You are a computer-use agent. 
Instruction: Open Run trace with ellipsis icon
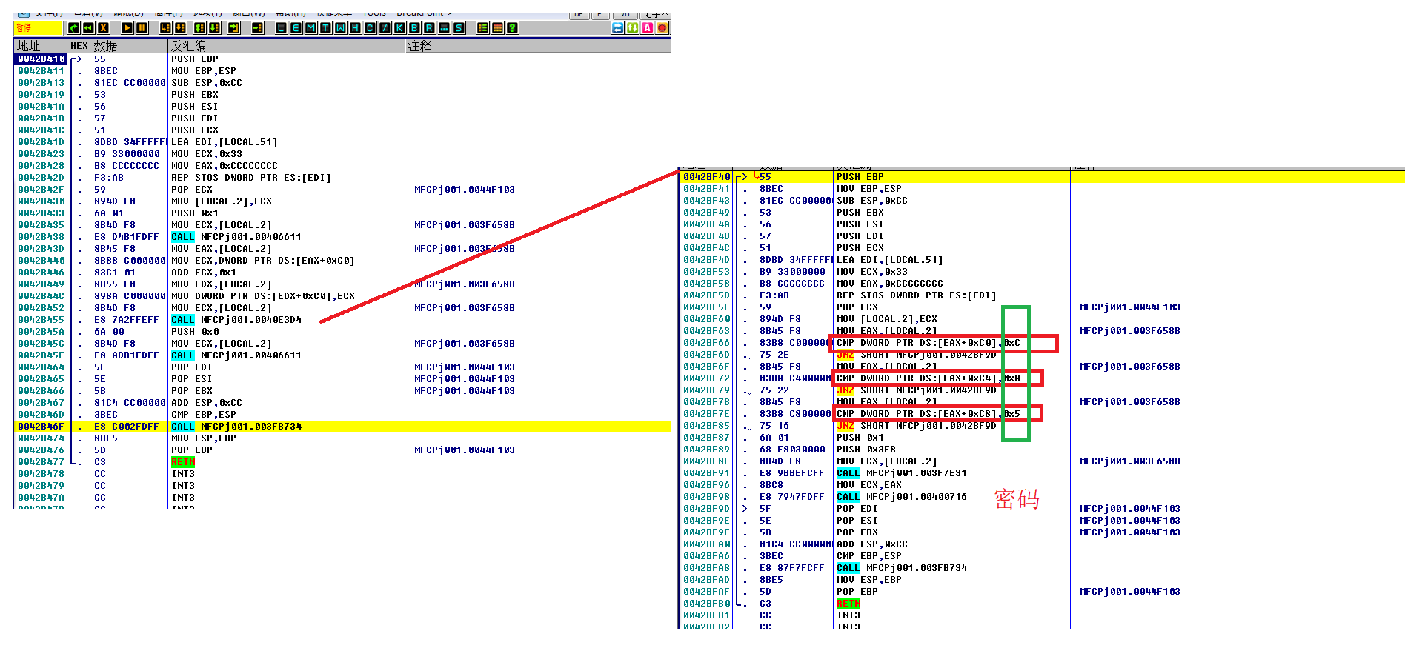point(444,28)
